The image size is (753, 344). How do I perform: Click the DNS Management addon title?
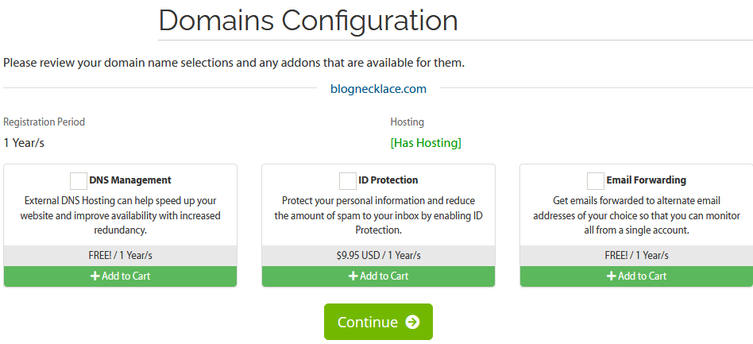pyautogui.click(x=130, y=180)
